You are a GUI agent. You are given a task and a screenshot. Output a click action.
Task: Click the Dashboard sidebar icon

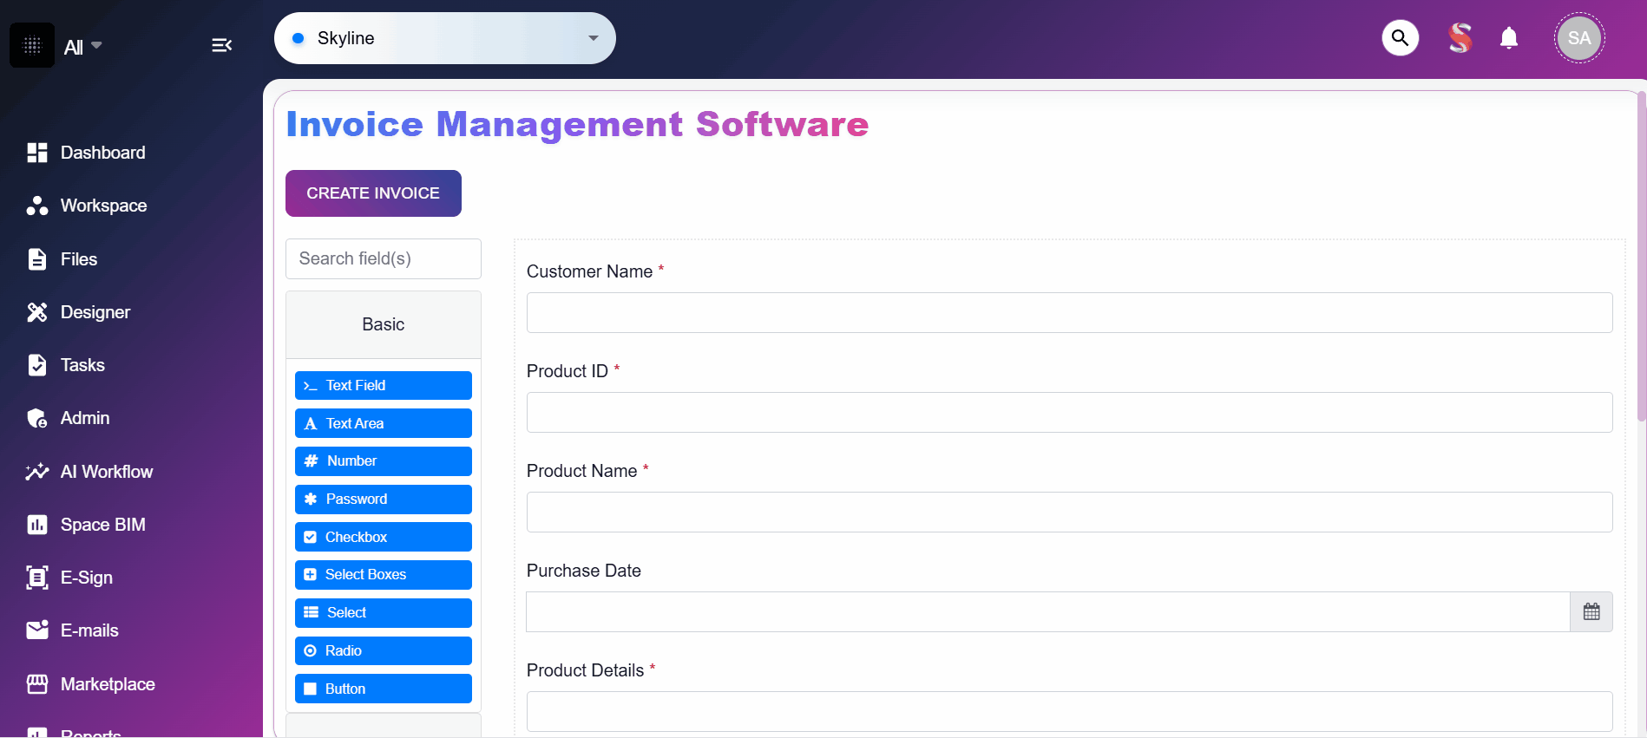(37, 153)
